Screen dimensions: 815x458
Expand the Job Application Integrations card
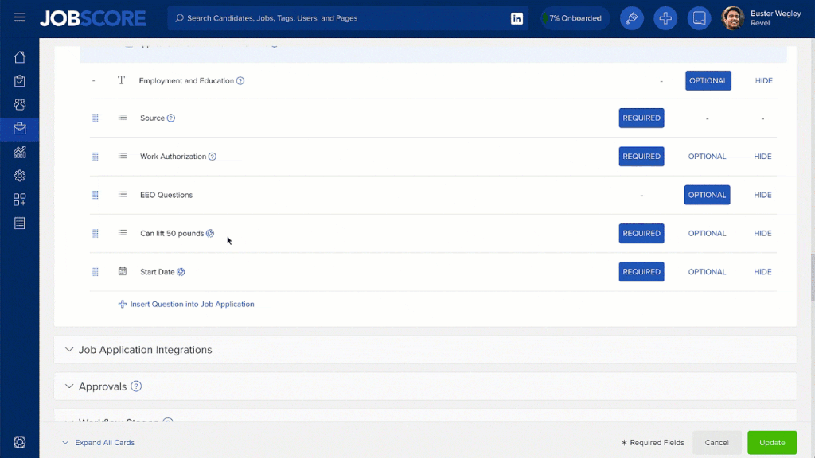point(145,350)
